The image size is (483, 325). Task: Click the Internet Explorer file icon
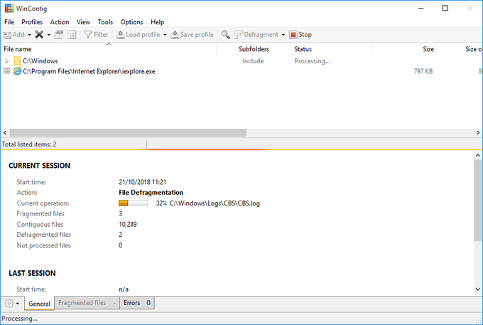pyautogui.click(x=17, y=71)
